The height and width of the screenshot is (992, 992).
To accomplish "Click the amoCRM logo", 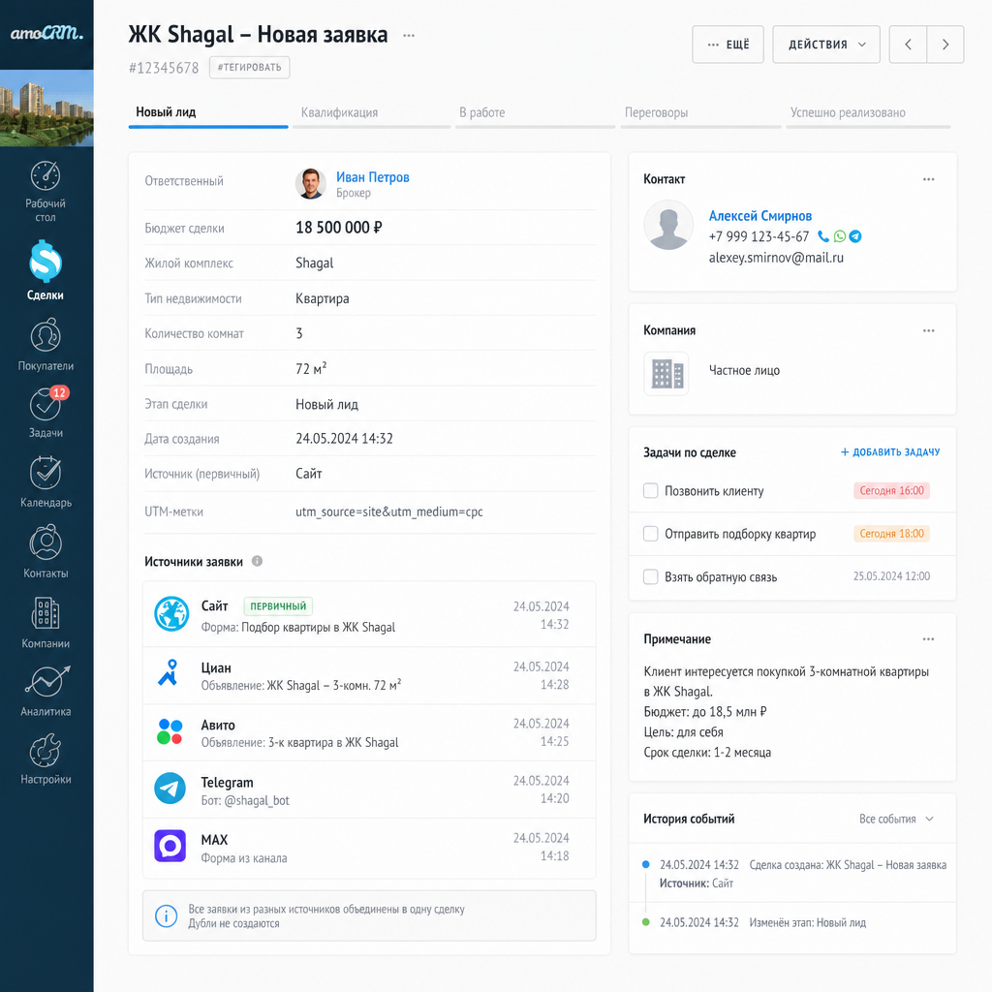I will click(46, 33).
